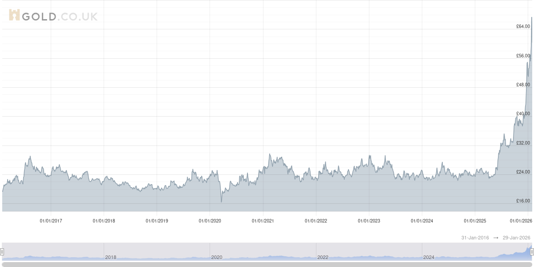Click the 01/01/2020 x-axis label

210,221
